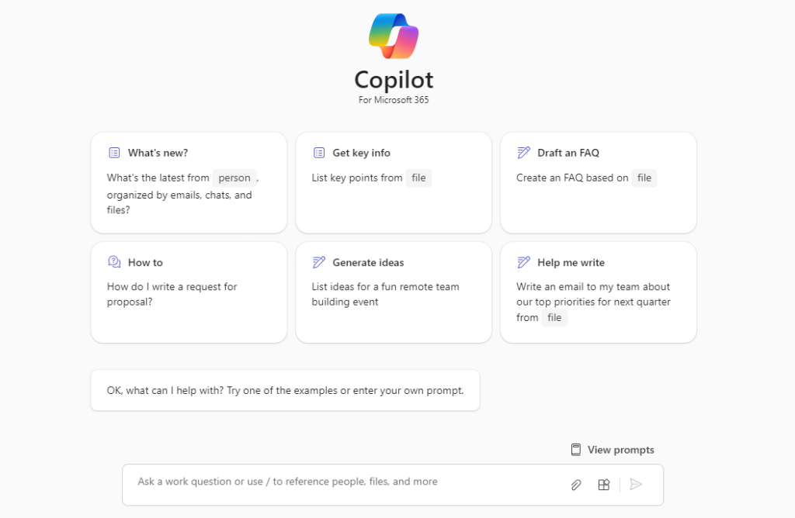Click the send message arrow icon

pos(636,484)
